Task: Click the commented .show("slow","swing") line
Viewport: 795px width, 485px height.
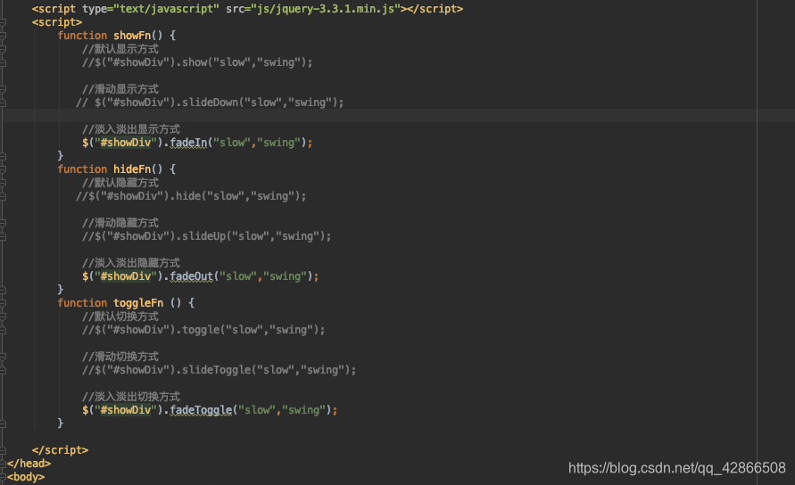Action: click(197, 62)
